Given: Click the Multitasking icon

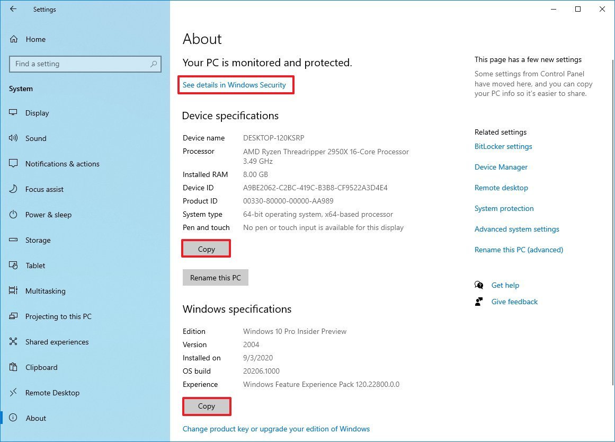Looking at the screenshot, I should pyautogui.click(x=13, y=290).
